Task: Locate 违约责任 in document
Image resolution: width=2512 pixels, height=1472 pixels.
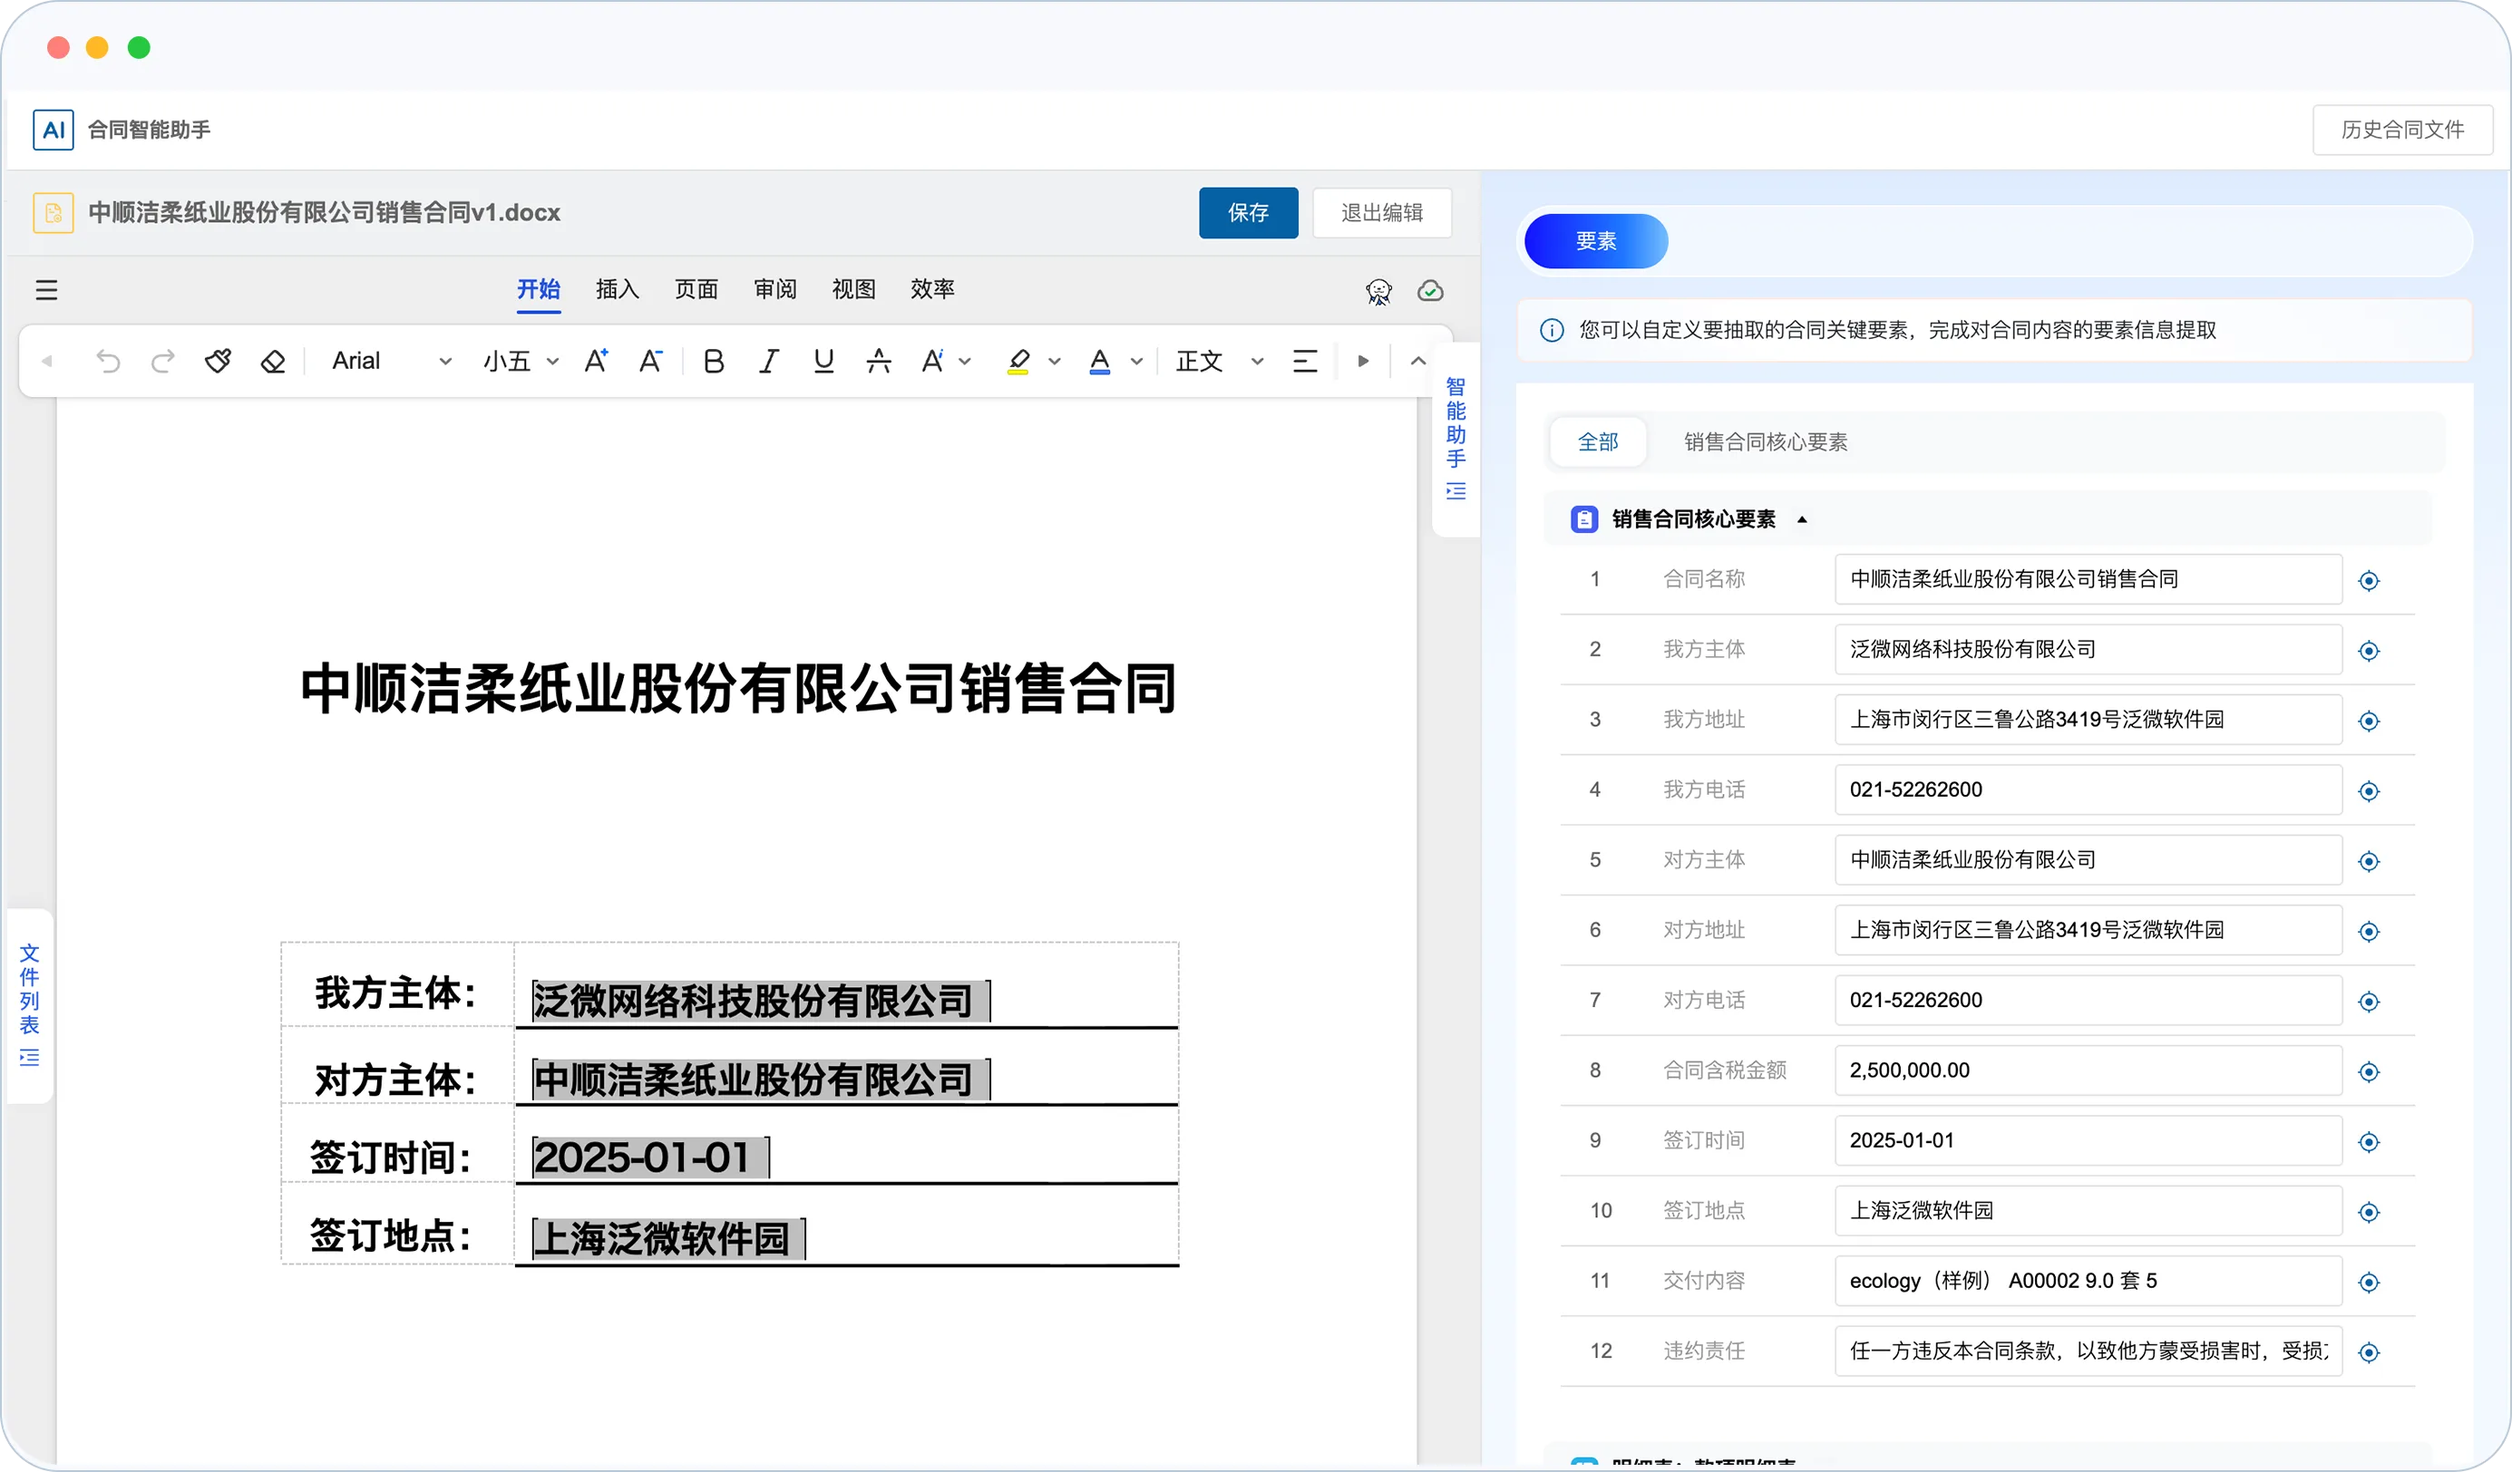Action: click(2369, 1352)
